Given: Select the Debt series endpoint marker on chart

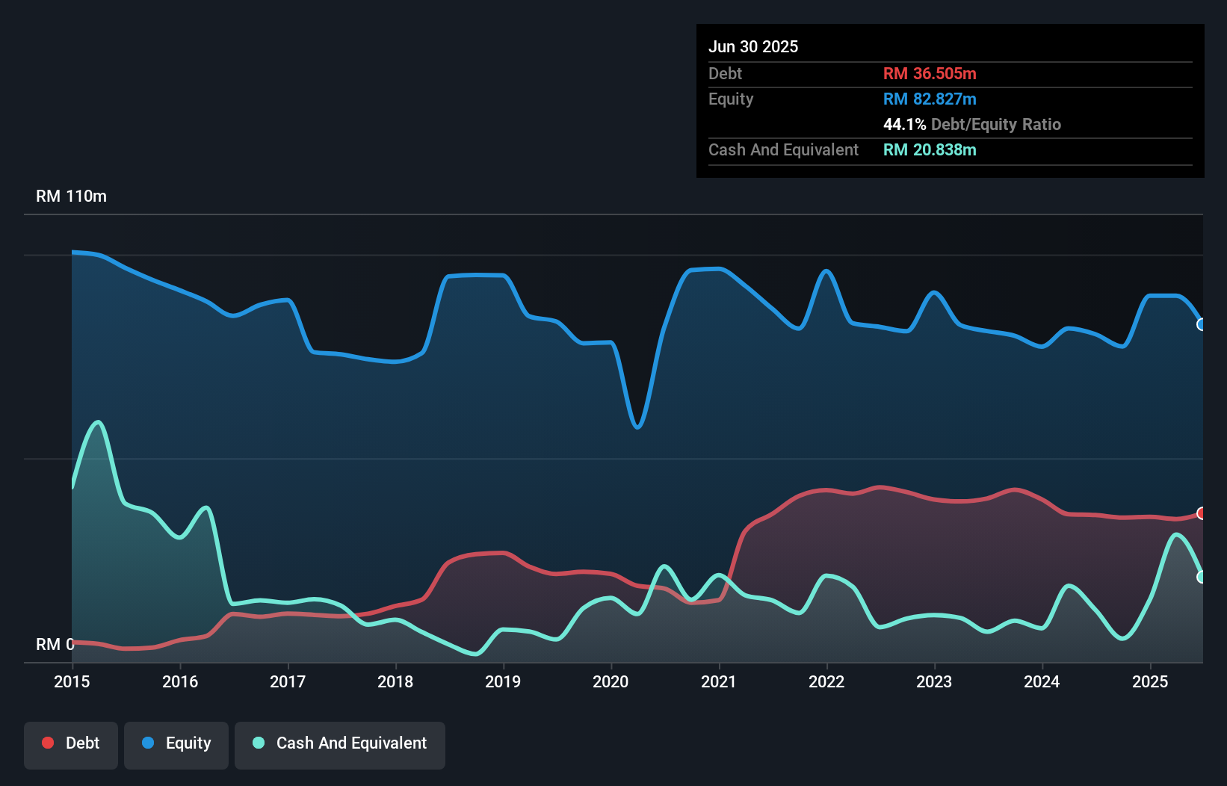Looking at the screenshot, I should (x=1201, y=513).
